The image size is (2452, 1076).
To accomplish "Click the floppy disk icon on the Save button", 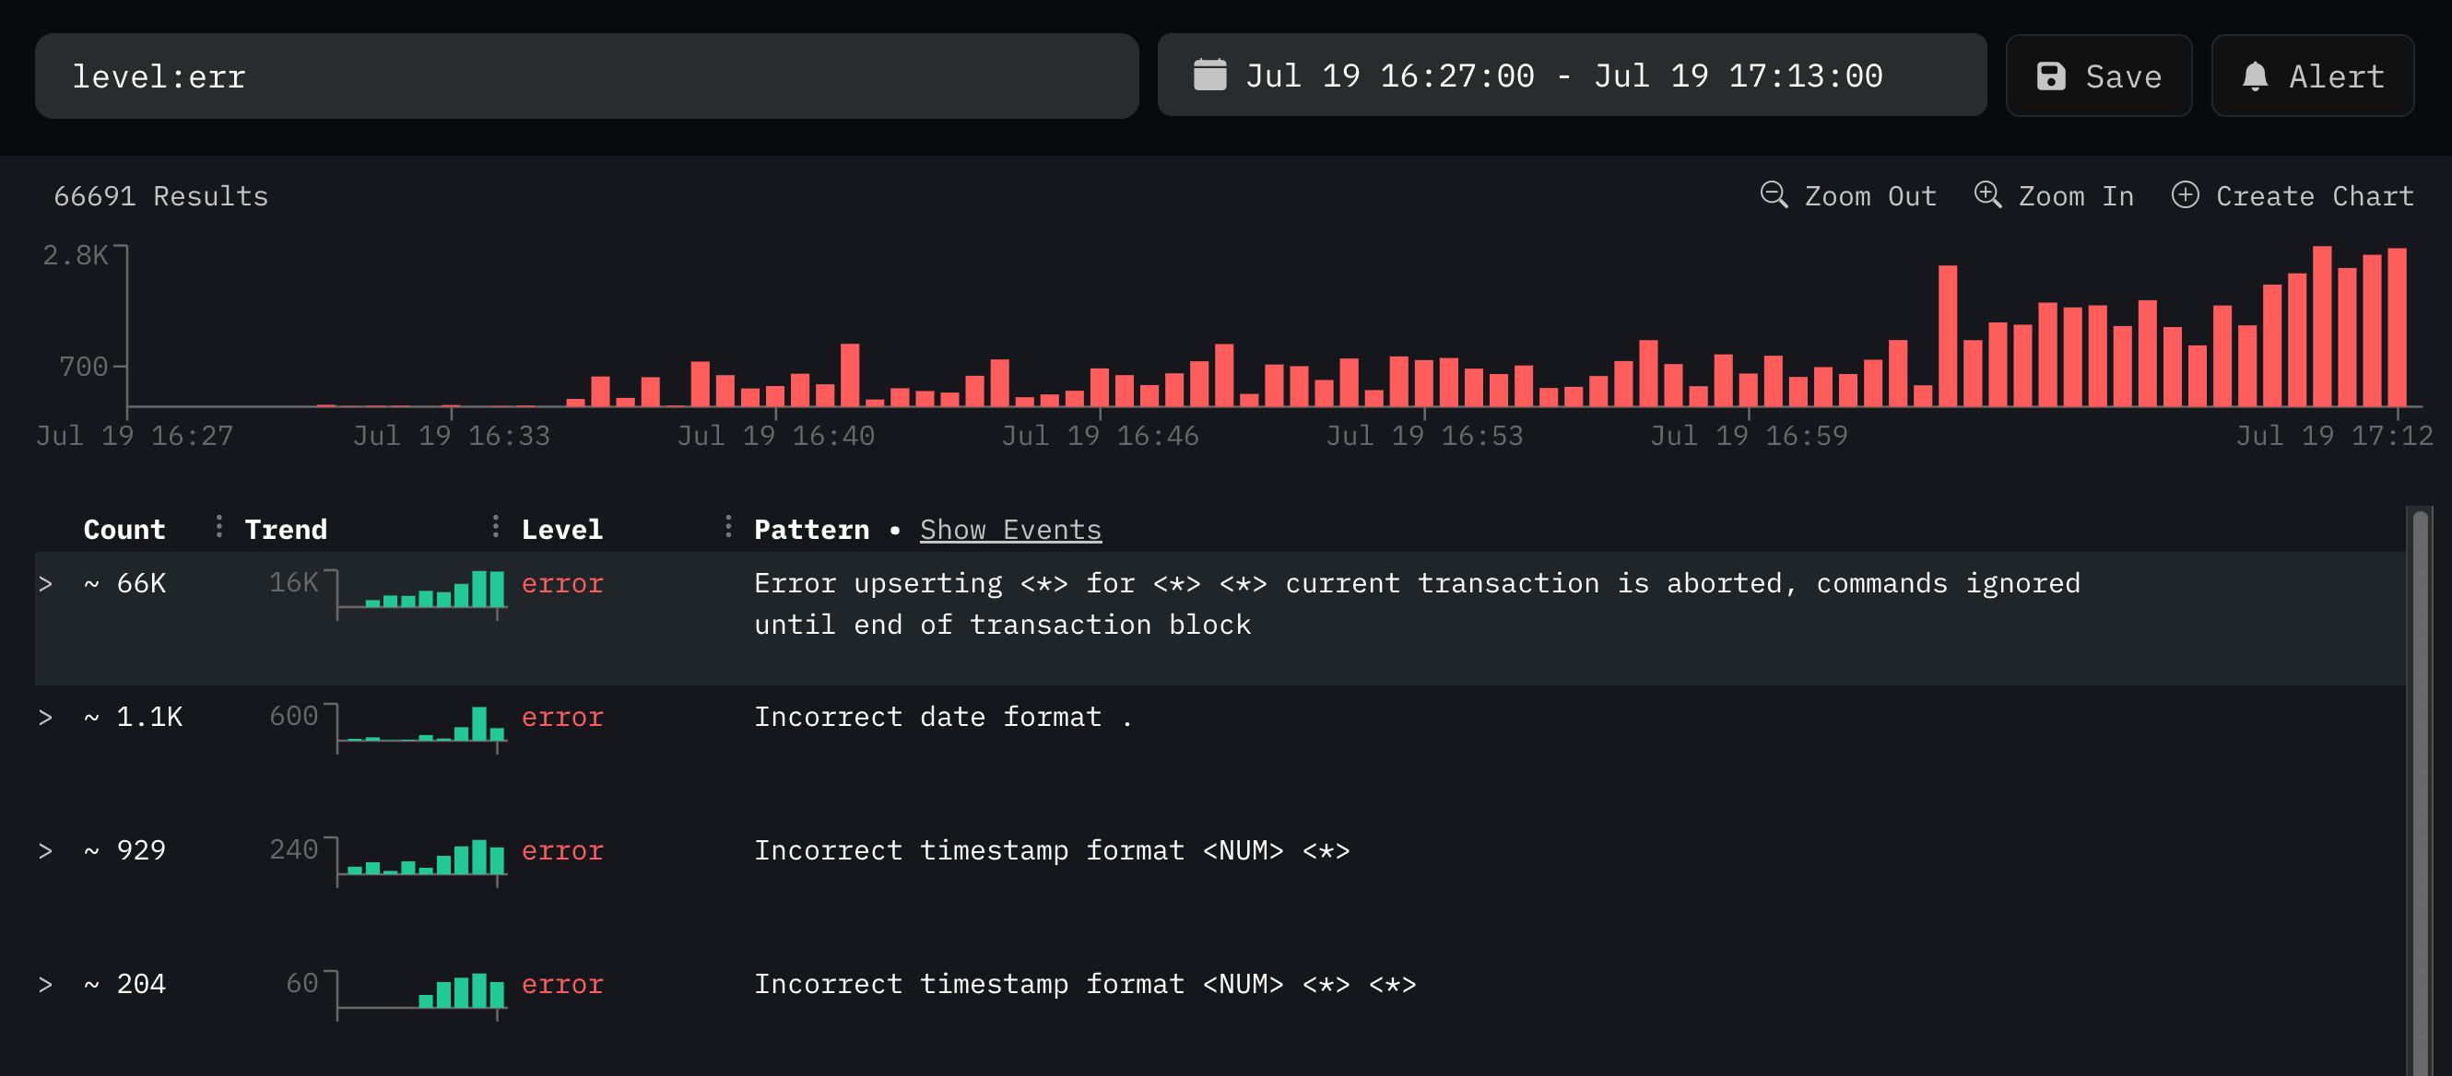I will (2052, 76).
